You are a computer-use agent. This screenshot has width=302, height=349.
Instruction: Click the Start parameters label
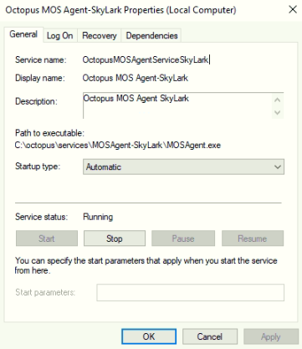pyautogui.click(x=45, y=292)
